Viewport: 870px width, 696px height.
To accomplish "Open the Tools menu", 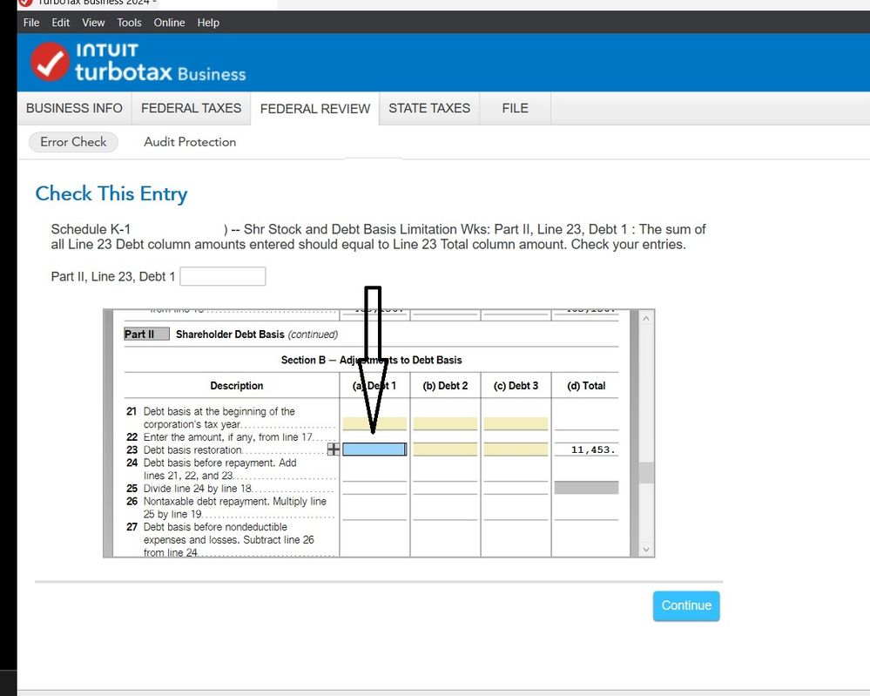I will (129, 23).
